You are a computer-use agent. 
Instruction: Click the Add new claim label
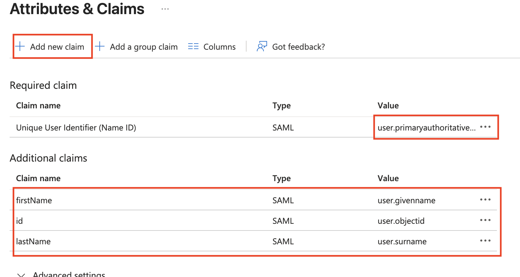(57, 47)
